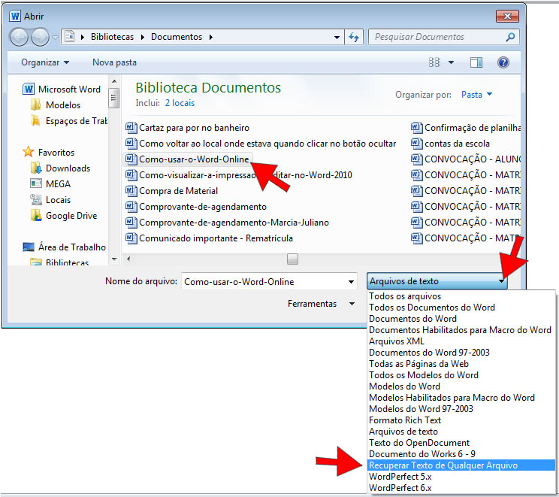Click the Back navigation arrow

tap(19, 37)
